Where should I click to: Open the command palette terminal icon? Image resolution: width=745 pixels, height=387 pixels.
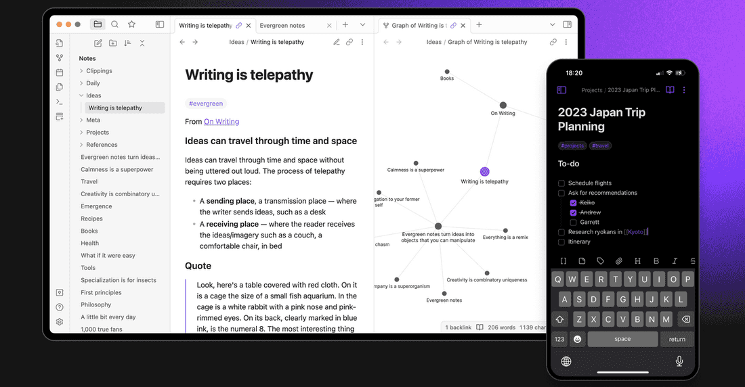tap(60, 101)
